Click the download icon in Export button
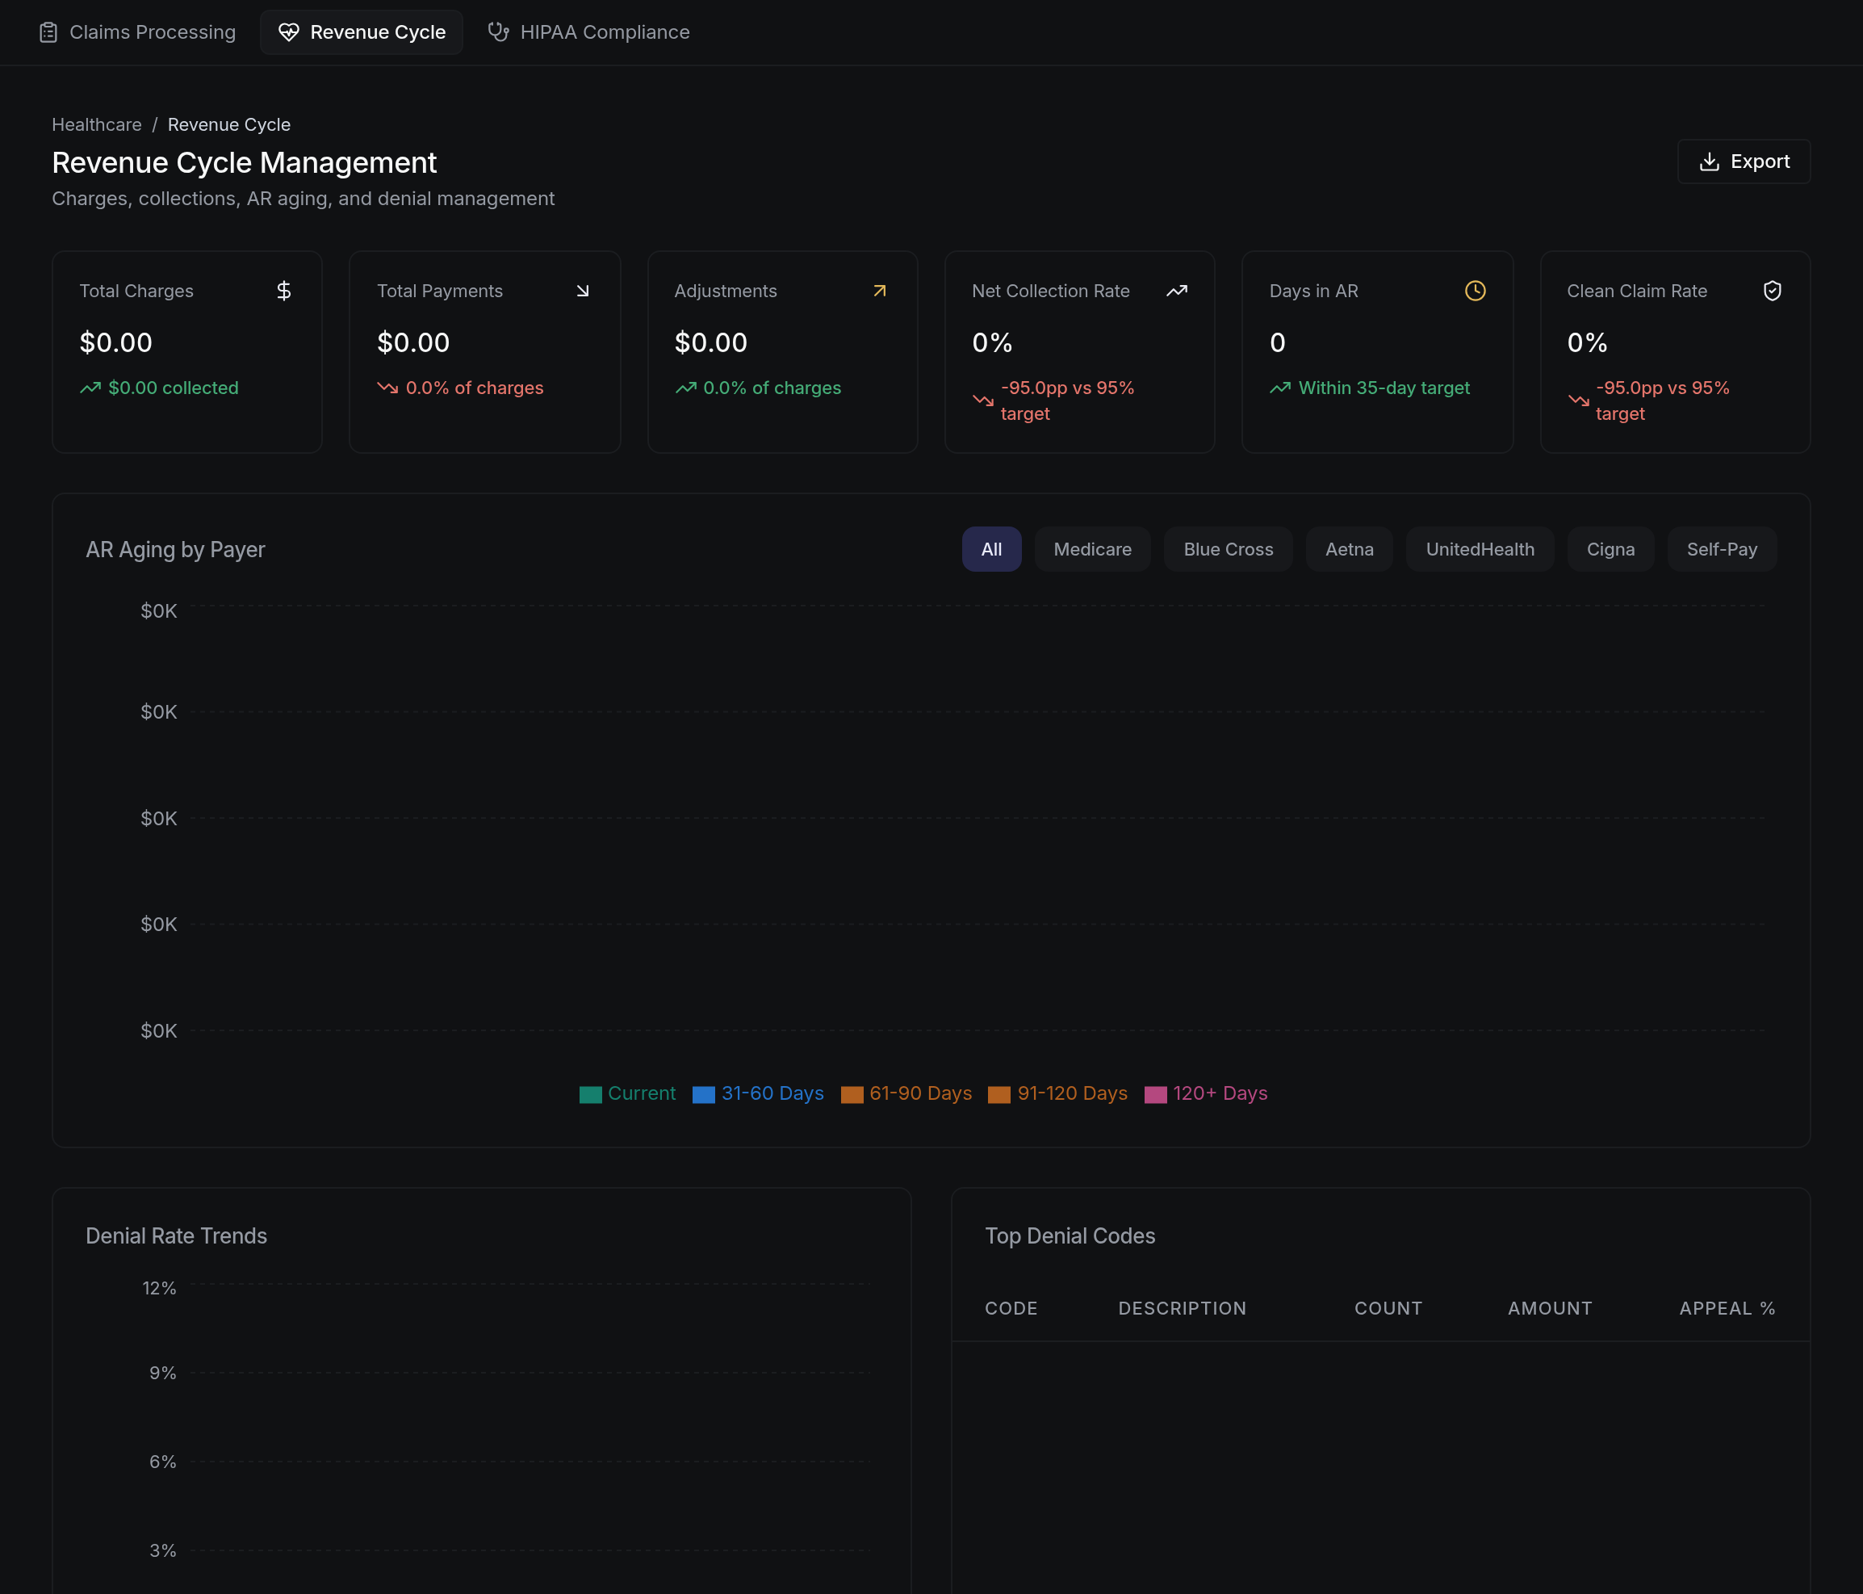The width and height of the screenshot is (1863, 1594). click(x=1710, y=162)
